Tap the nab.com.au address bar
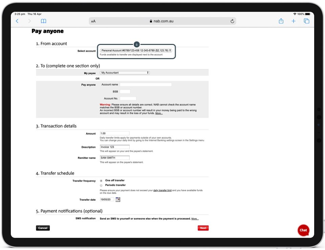Viewport: 325px width, 250px height. coord(162,21)
